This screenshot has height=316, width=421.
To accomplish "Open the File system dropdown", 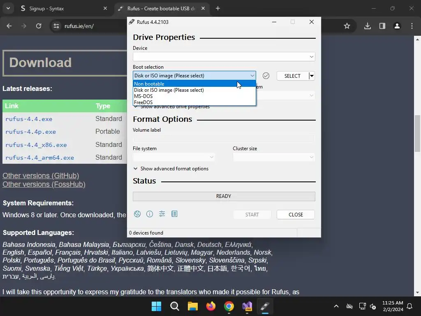I will [174, 157].
